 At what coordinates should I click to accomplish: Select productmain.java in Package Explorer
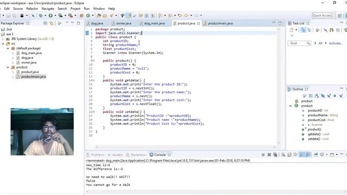(34, 77)
